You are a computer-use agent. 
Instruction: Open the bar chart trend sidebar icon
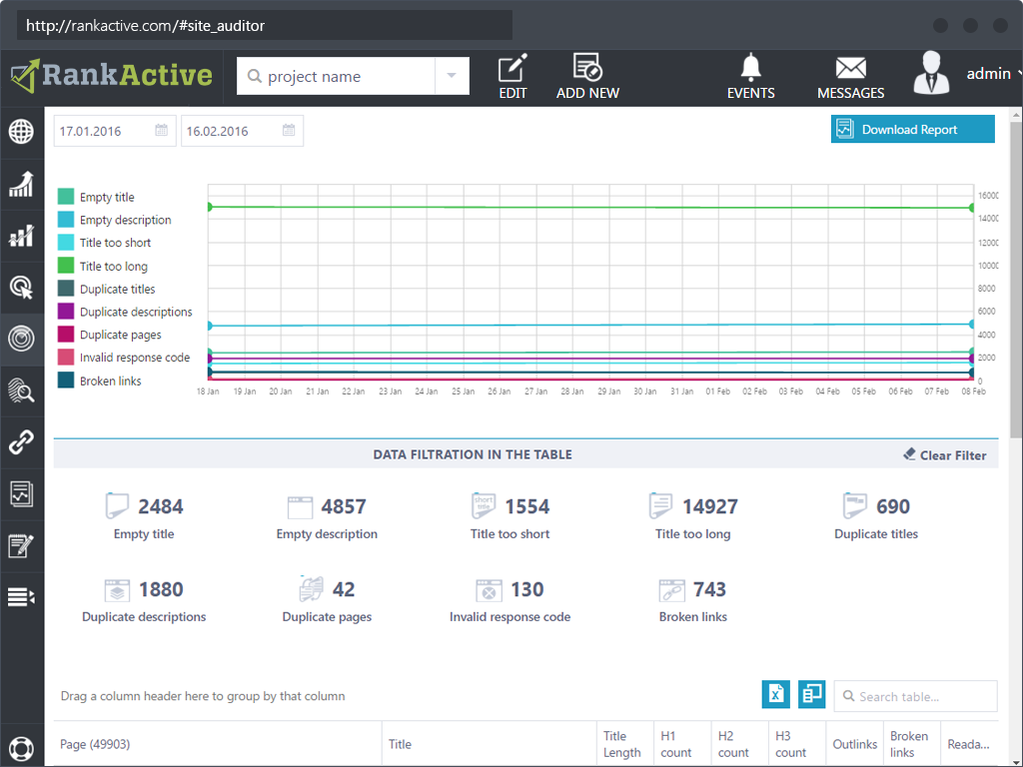22,236
